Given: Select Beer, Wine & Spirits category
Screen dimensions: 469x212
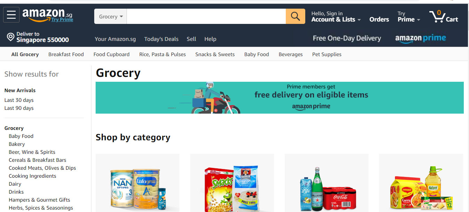Looking at the screenshot, I should pyautogui.click(x=32, y=152).
